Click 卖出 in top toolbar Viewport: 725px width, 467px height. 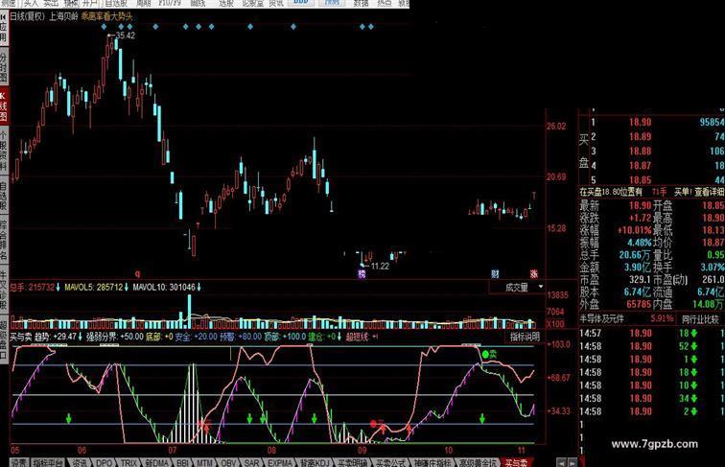(51, 3)
